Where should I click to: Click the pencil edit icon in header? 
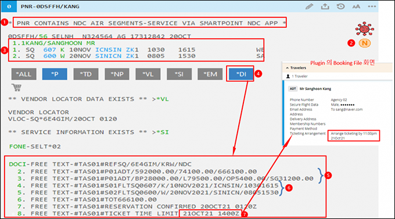click(309, 6)
